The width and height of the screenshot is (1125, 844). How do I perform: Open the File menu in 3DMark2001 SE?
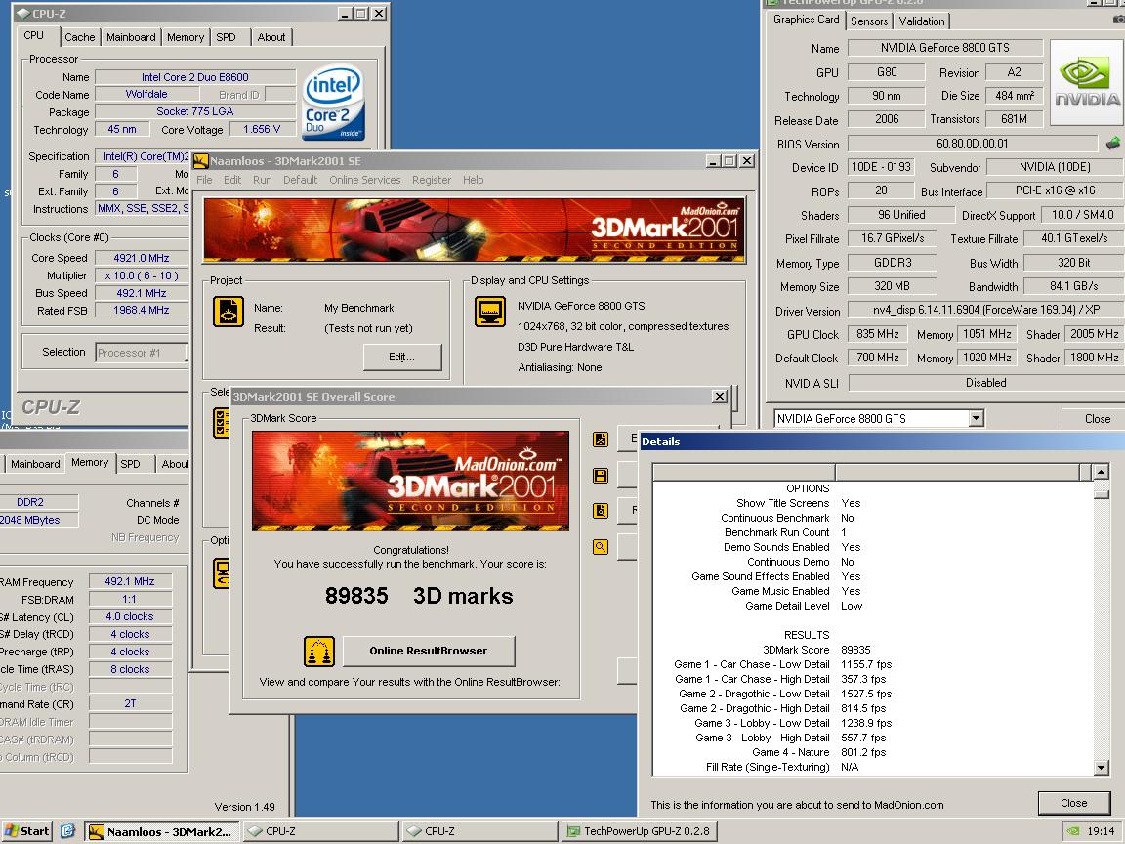(x=204, y=180)
